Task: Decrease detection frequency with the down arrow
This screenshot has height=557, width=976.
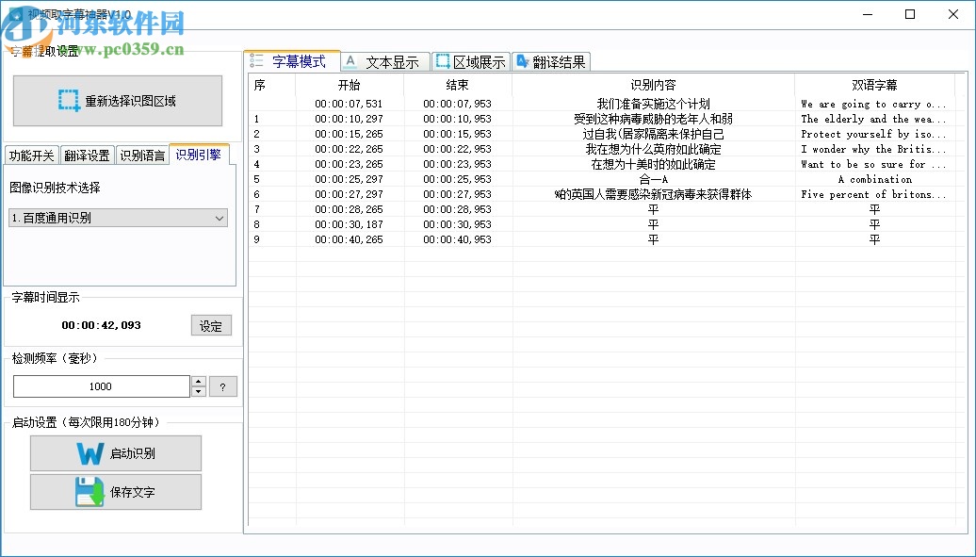Action: [x=198, y=391]
